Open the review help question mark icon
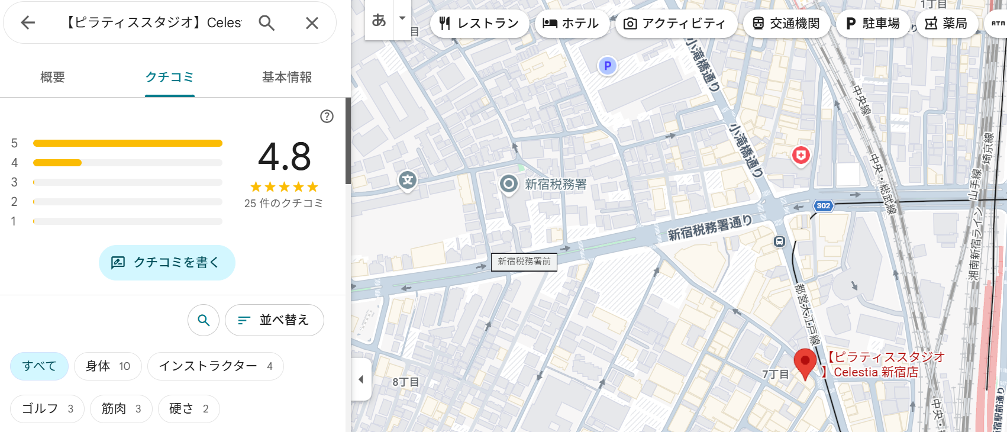Screen dimensions: 1007x432 [327, 116]
